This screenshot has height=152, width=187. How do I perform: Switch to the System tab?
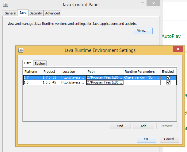click(40, 64)
